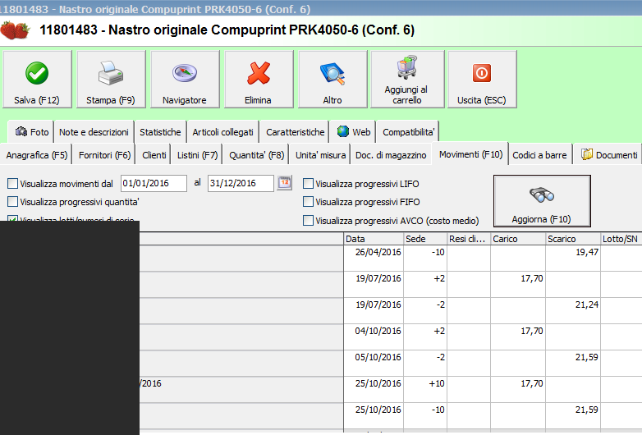The image size is (642, 435).
Task: Click the -2 value in 05/10/2016 row
Action: pyautogui.click(x=441, y=357)
